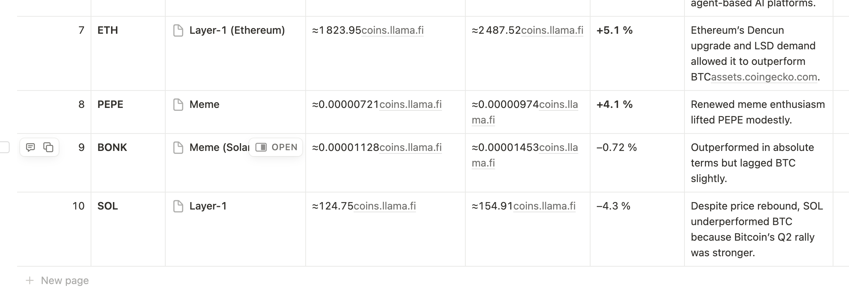Select the ETH title cell
Screen dimensions: 849x290
tap(108, 30)
